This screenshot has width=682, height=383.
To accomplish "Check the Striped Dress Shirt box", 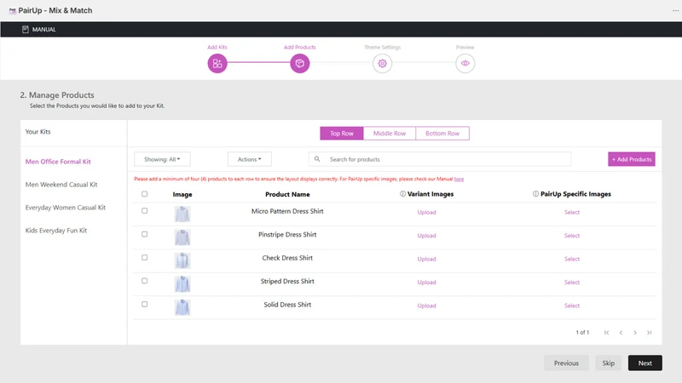I will pyautogui.click(x=144, y=281).
